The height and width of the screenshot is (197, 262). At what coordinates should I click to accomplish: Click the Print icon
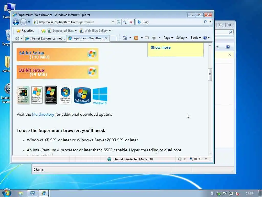coord(154,38)
